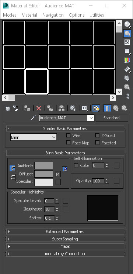The width and height of the screenshot is (133, 274).
Task: Open the Material/Map Navigator icon
Action: pos(128,96)
